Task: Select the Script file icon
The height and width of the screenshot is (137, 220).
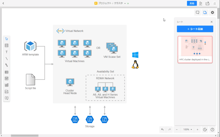Action: 31,80
